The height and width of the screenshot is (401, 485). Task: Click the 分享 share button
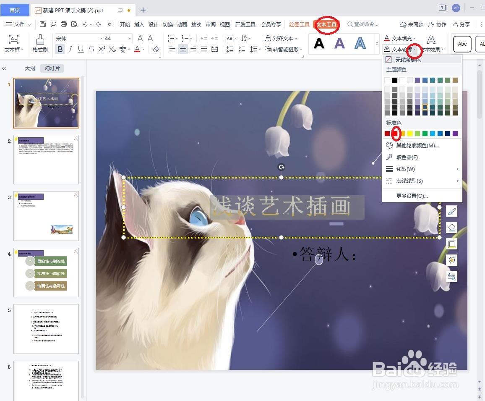pyautogui.click(x=461, y=24)
